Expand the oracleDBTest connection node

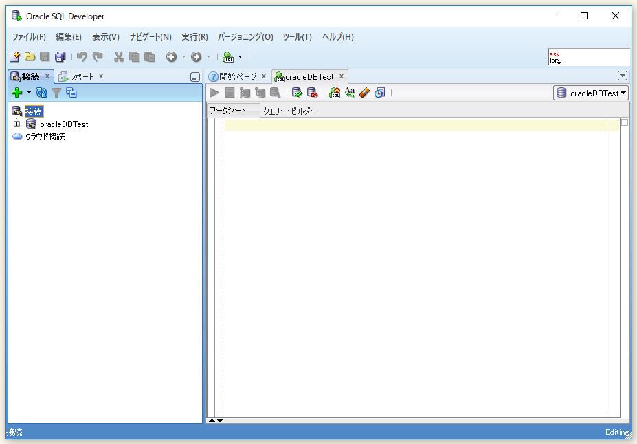pyautogui.click(x=16, y=124)
